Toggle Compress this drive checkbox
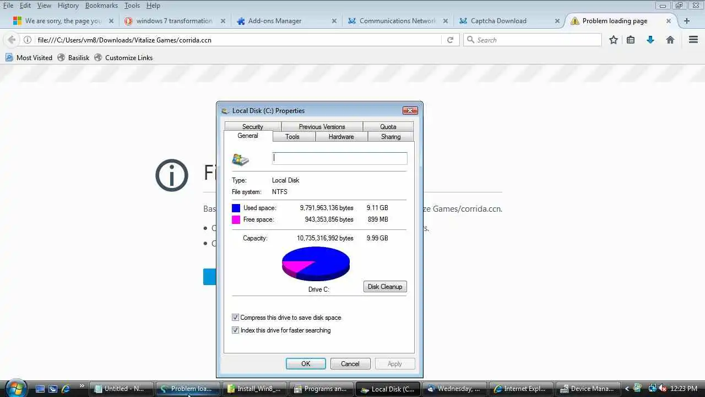This screenshot has height=397, width=705. [x=235, y=318]
